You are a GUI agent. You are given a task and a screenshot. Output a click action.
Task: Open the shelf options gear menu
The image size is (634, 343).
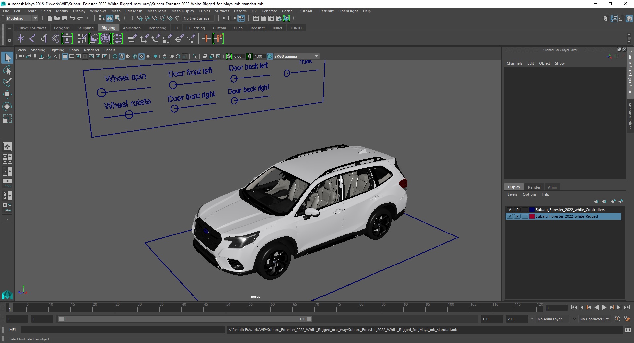pos(9,40)
